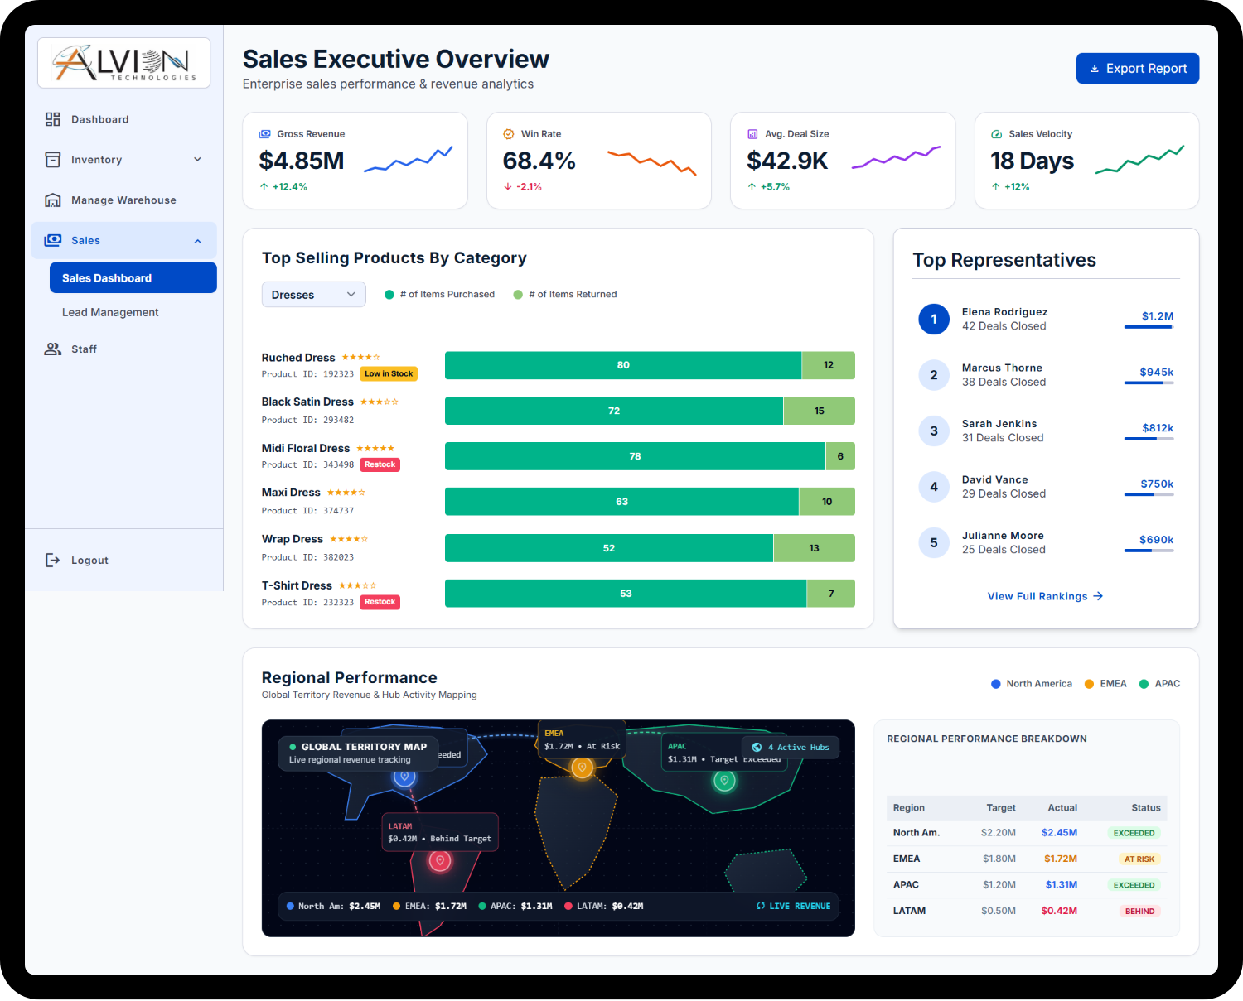Collapse the Sales menu chevron

coord(198,241)
